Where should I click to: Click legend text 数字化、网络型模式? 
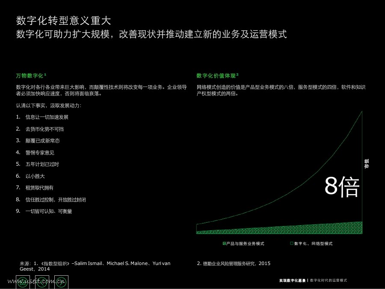coord(313,244)
